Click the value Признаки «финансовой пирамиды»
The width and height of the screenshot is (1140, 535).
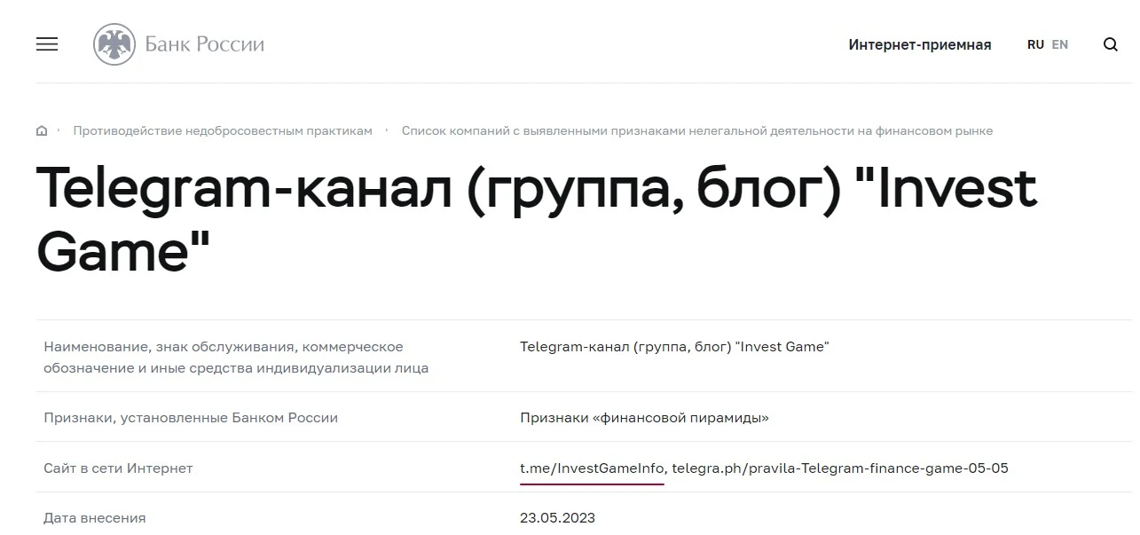(x=644, y=418)
